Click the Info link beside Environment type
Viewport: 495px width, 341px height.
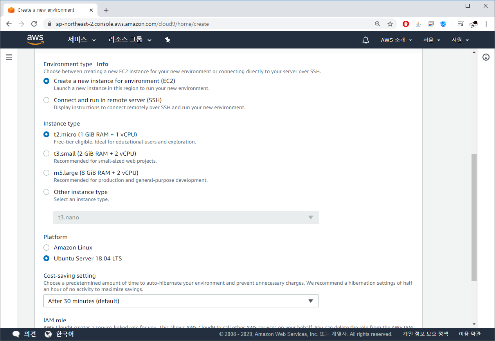point(103,64)
